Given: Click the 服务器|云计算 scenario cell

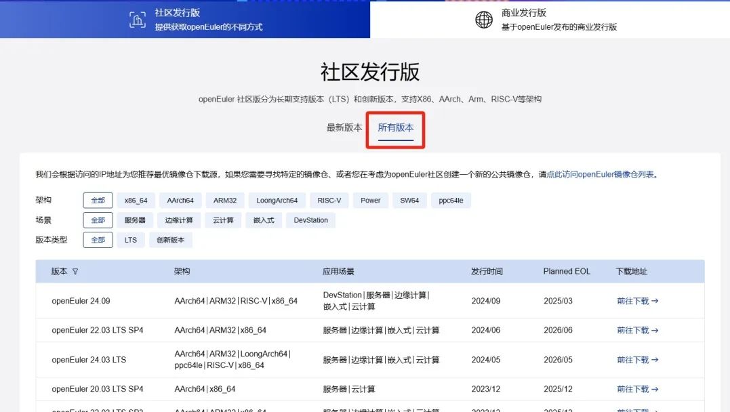Looking at the screenshot, I should click(x=348, y=389).
